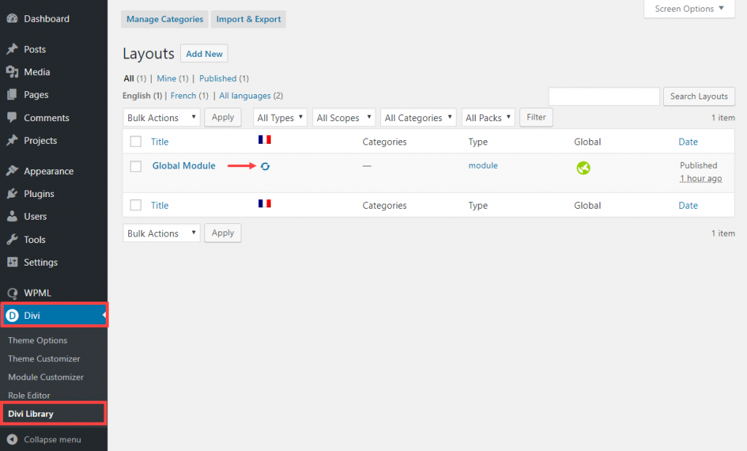
Task: Click the Appearance paintbrush icon
Action: coord(12,171)
